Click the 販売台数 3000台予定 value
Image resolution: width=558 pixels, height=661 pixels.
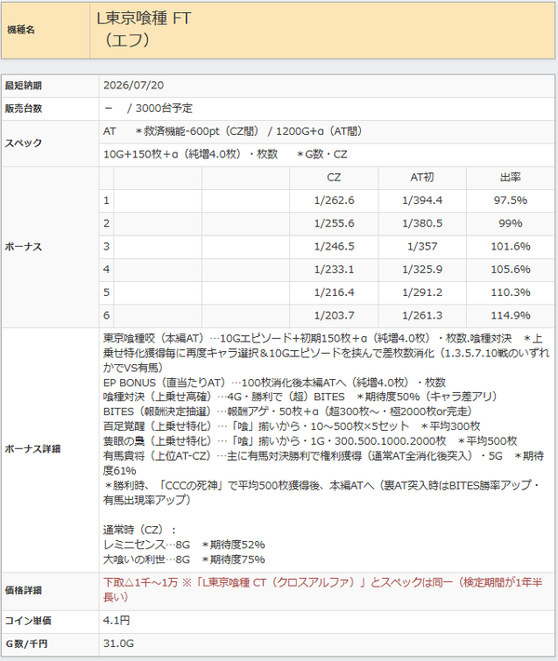click(148, 109)
